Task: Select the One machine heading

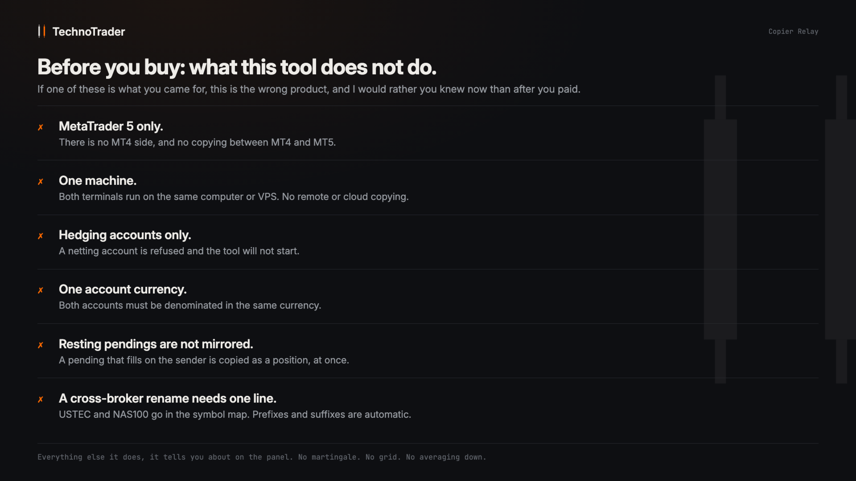Action: pyautogui.click(x=98, y=181)
